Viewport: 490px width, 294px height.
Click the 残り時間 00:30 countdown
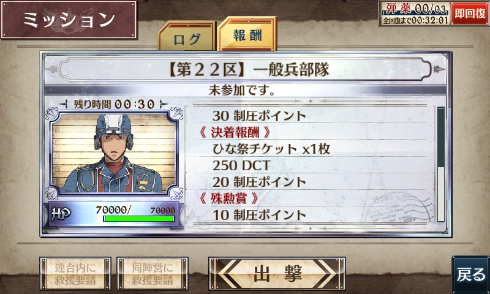tap(114, 104)
